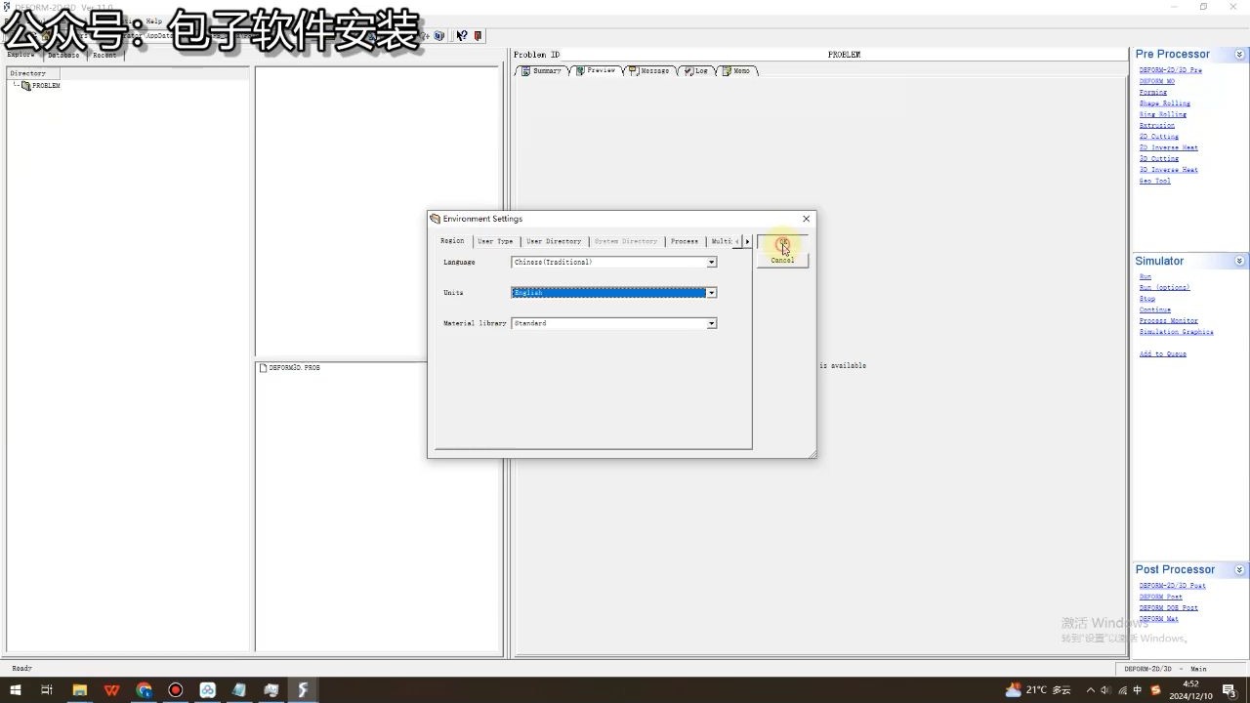This screenshot has width=1250, height=703.
Task: Open the Simulation Graphics link
Action: pyautogui.click(x=1176, y=332)
